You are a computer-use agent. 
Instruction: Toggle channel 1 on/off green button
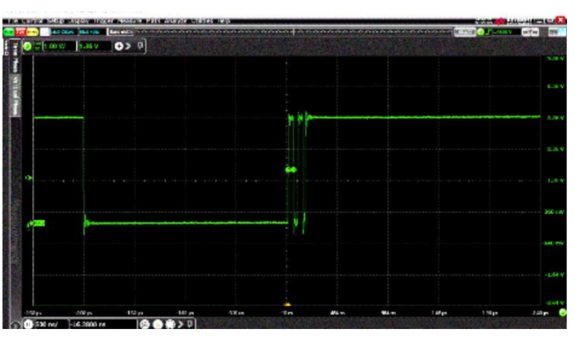27,47
